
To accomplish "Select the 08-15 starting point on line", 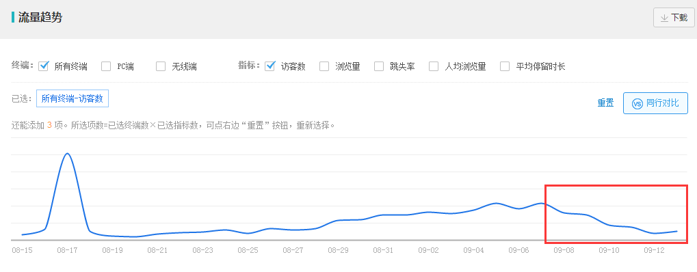I will (22, 234).
